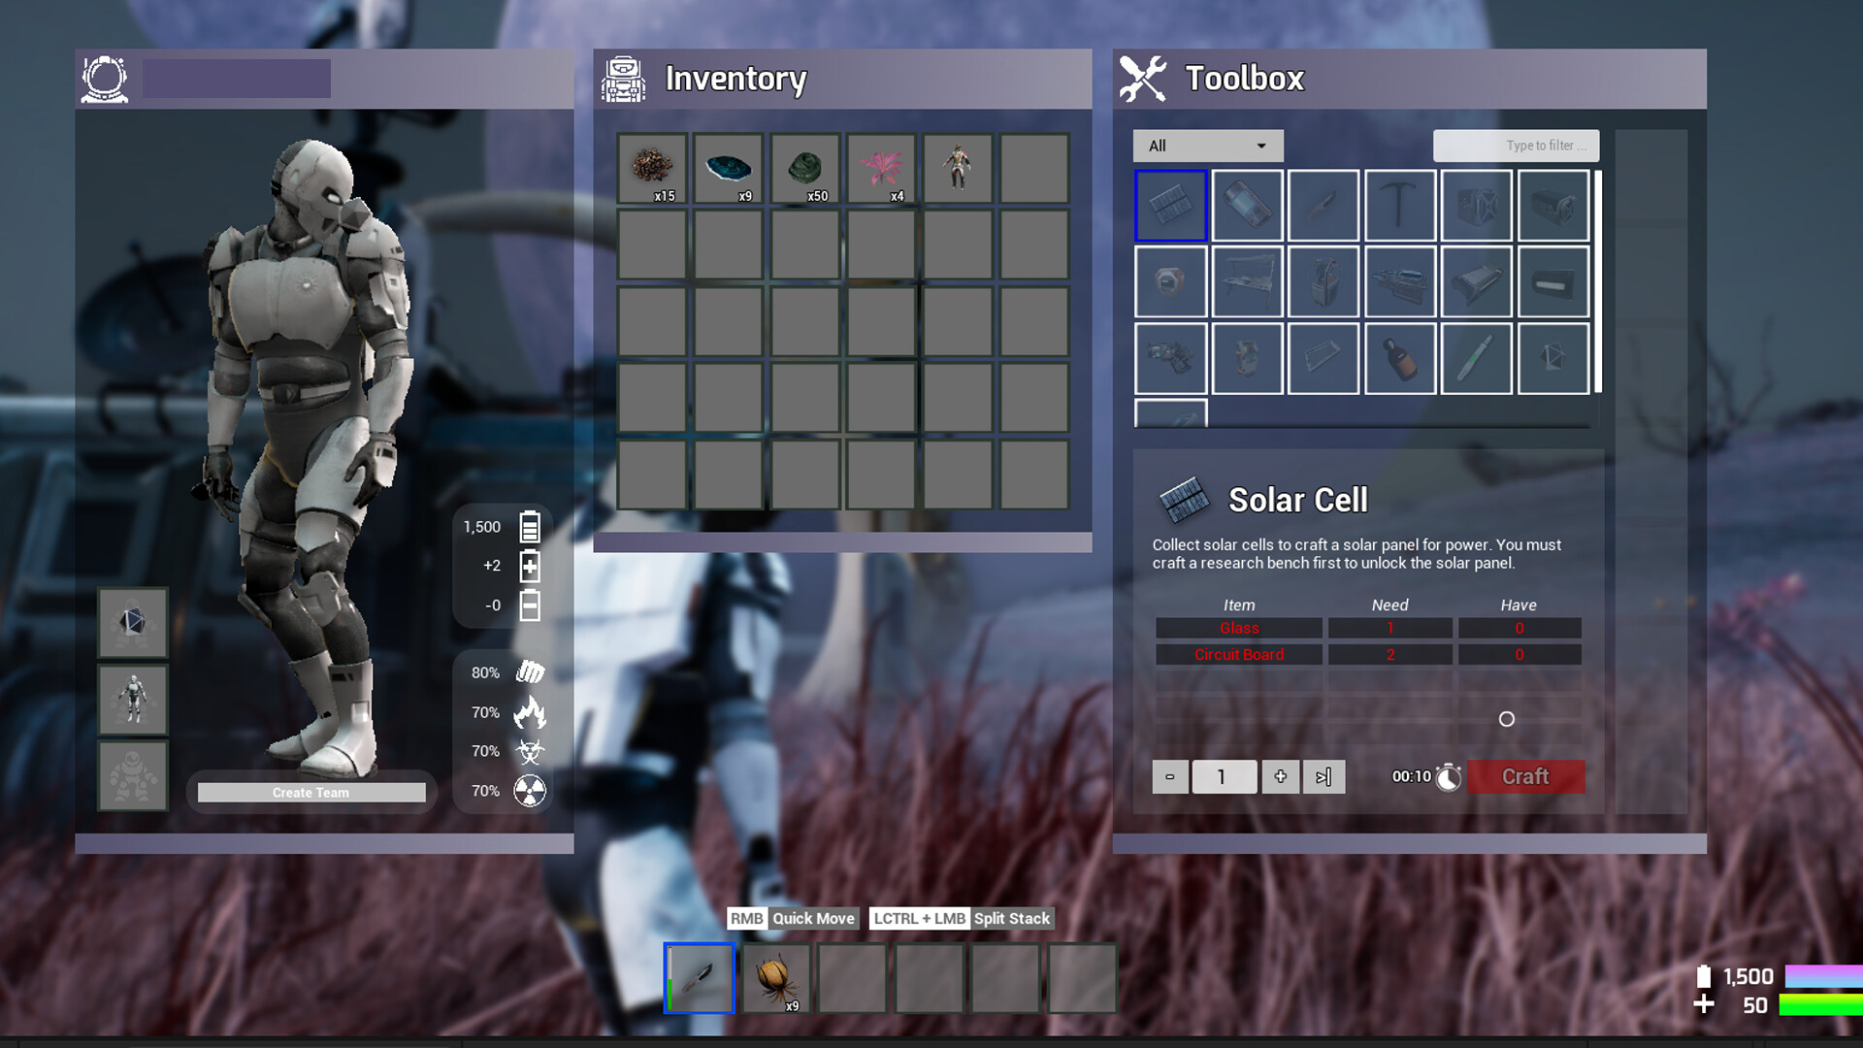Image resolution: width=1863 pixels, height=1048 pixels.
Task: Click the seed item in hotbar x9
Action: 775,978
